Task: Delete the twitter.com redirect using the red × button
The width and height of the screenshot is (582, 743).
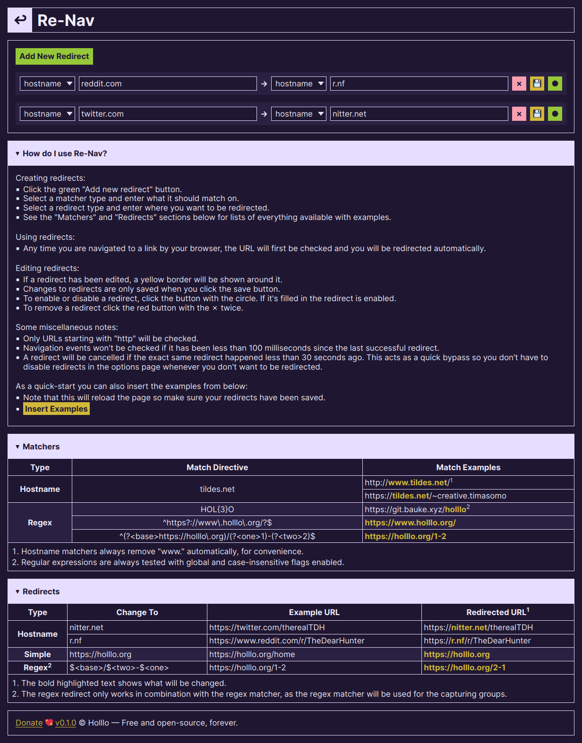Action: pyautogui.click(x=519, y=114)
